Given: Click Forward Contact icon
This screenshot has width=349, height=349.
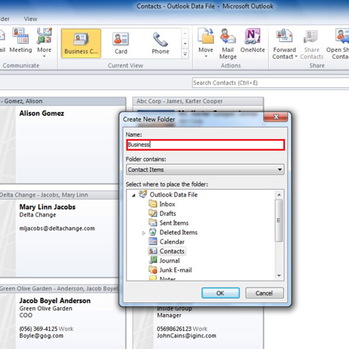Looking at the screenshot, I should point(284,36).
